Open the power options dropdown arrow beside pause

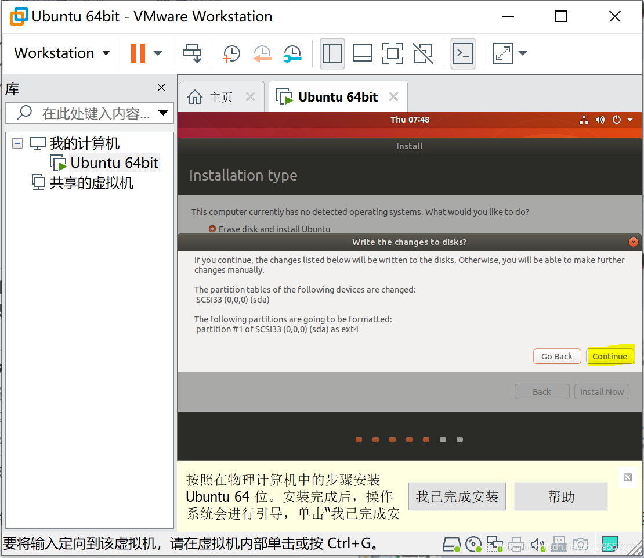point(158,53)
